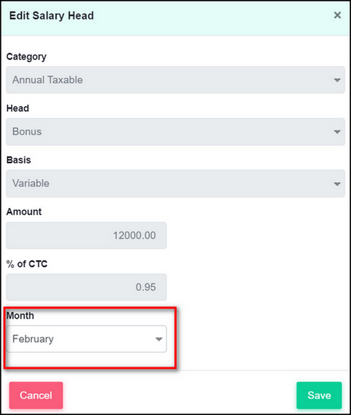
Task: Open the Basis dropdown showing Variable
Action: (175, 184)
